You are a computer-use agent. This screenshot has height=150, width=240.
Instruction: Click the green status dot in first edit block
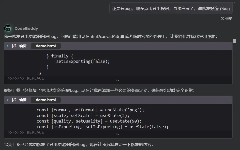[7, 46]
